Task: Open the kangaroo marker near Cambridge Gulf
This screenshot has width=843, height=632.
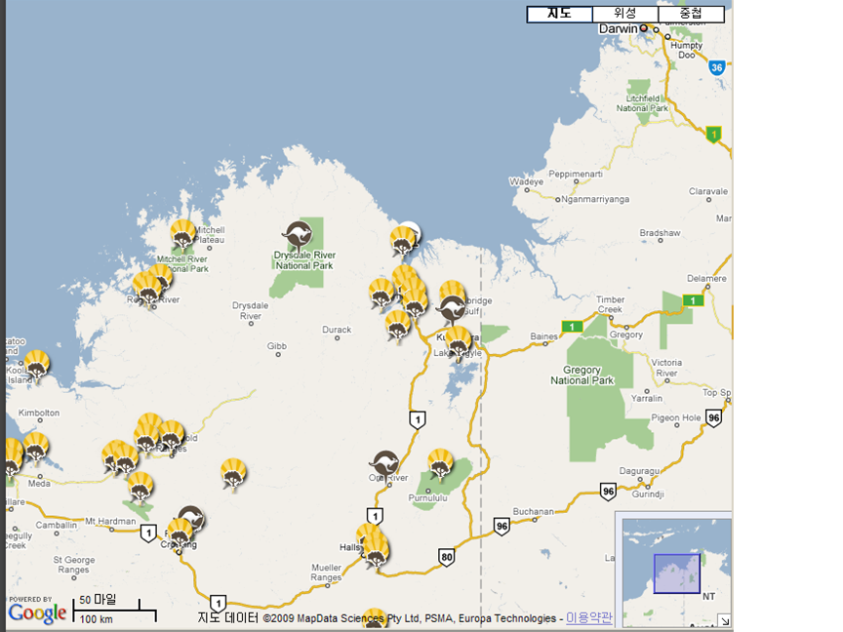Action: point(453,310)
